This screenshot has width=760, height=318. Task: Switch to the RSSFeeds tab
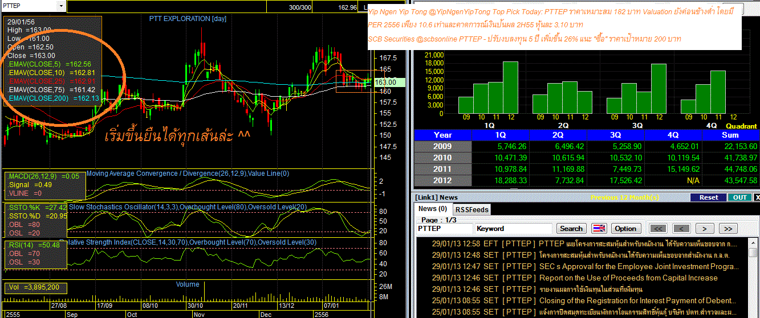(x=472, y=209)
